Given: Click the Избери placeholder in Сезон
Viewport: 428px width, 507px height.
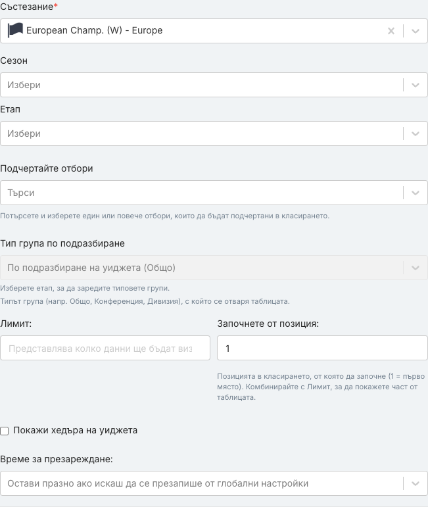Looking at the screenshot, I should pyautogui.click(x=24, y=85).
